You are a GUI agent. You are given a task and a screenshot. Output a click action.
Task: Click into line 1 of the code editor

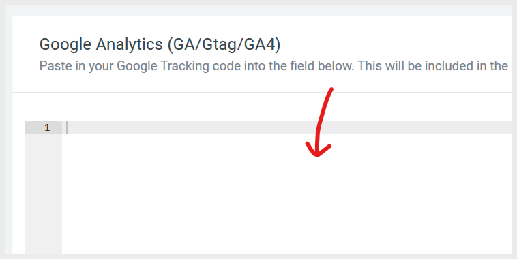click(x=286, y=127)
